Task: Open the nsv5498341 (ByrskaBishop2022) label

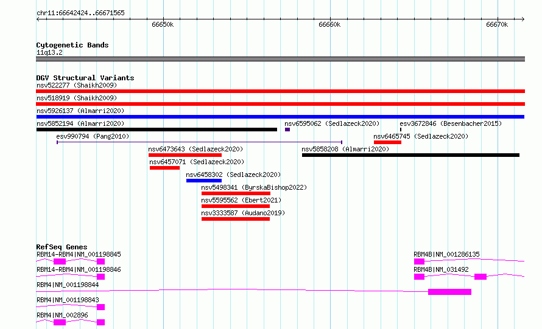Action: pos(254,187)
